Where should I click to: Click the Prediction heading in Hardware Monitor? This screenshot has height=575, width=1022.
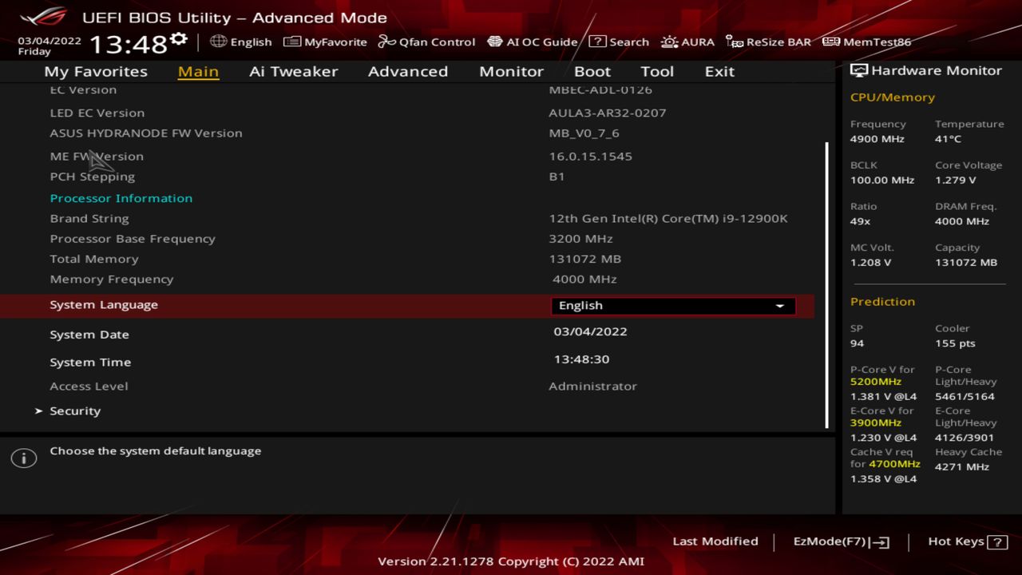click(882, 302)
